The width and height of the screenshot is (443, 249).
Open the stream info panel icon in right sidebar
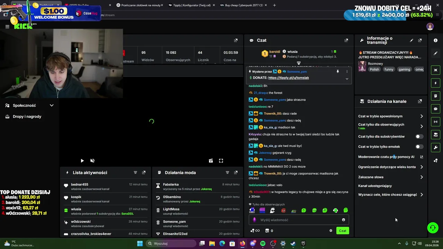pyautogui.click(x=435, y=40)
